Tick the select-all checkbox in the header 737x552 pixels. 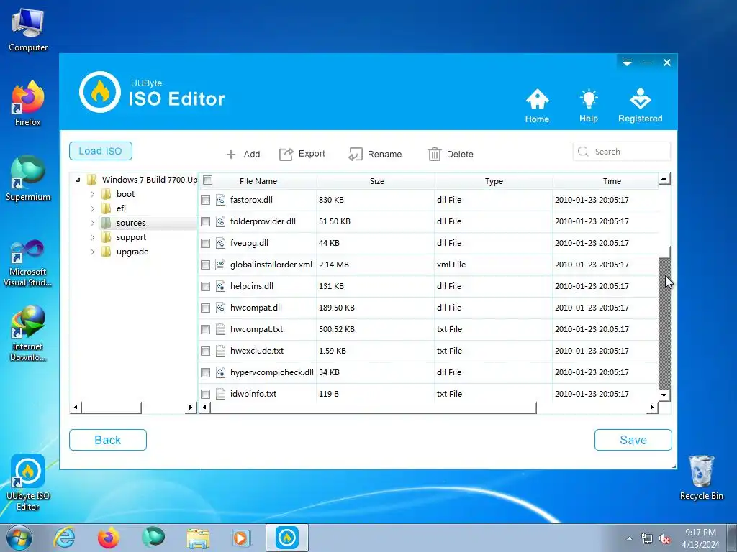208,180
